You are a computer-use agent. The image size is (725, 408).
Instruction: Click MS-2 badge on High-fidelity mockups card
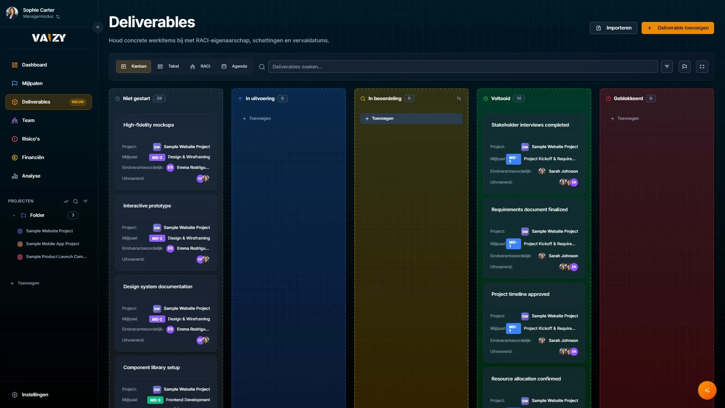tap(157, 158)
